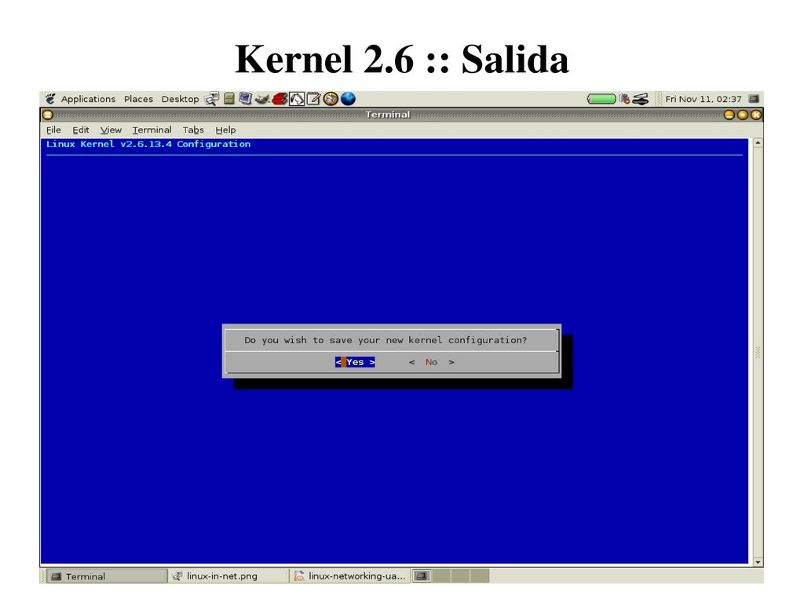The width and height of the screenshot is (804, 603).
Task: Launch the GIMP panel icon
Action: (x=262, y=98)
